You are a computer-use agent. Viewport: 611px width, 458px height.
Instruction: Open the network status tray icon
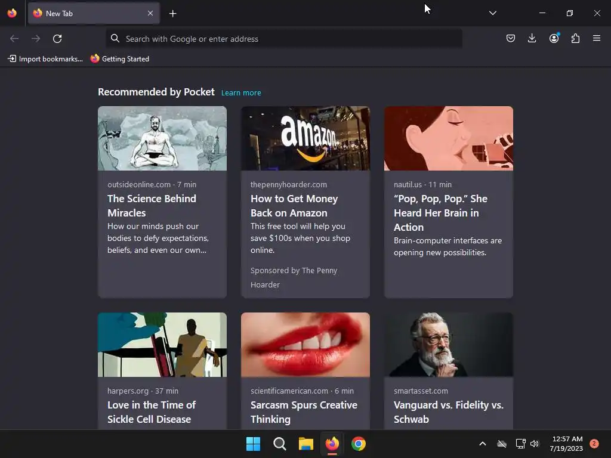coord(520,444)
